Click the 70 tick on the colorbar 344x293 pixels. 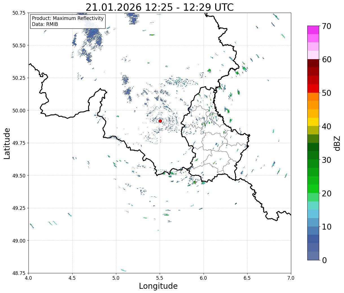[x=326, y=26]
